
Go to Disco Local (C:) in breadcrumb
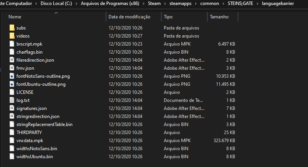point(56,3)
